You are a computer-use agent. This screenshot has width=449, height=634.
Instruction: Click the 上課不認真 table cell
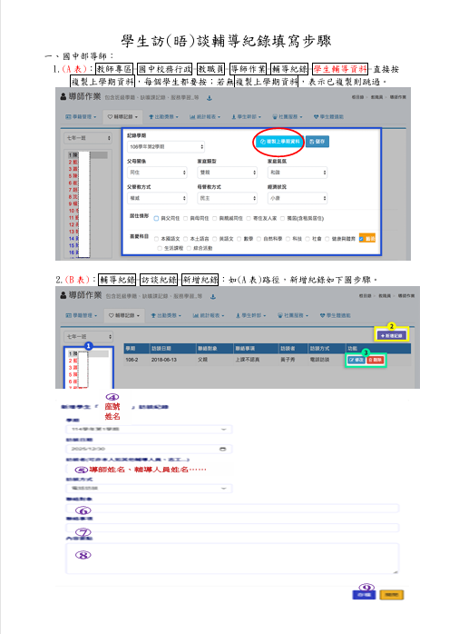[x=248, y=360]
